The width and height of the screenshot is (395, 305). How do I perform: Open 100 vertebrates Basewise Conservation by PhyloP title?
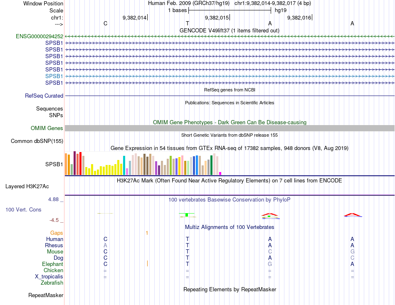[x=230, y=200]
